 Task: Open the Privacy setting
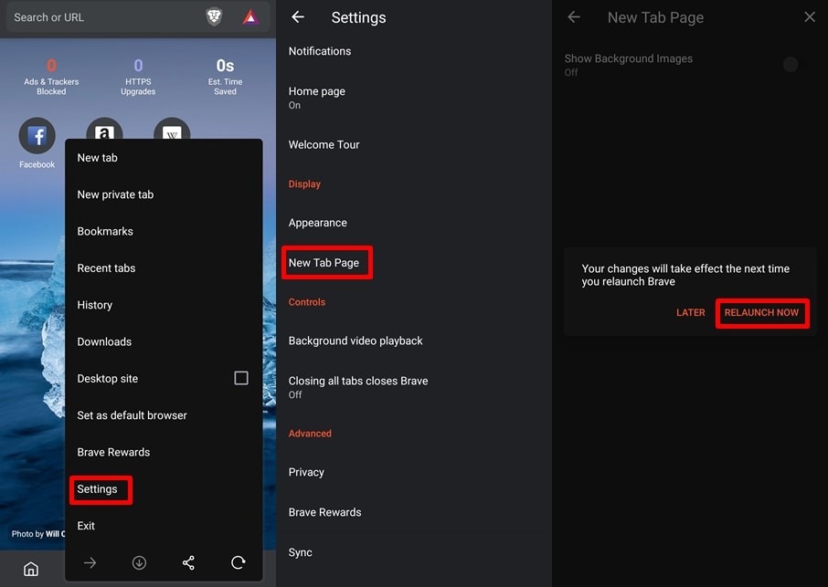pyautogui.click(x=414, y=472)
